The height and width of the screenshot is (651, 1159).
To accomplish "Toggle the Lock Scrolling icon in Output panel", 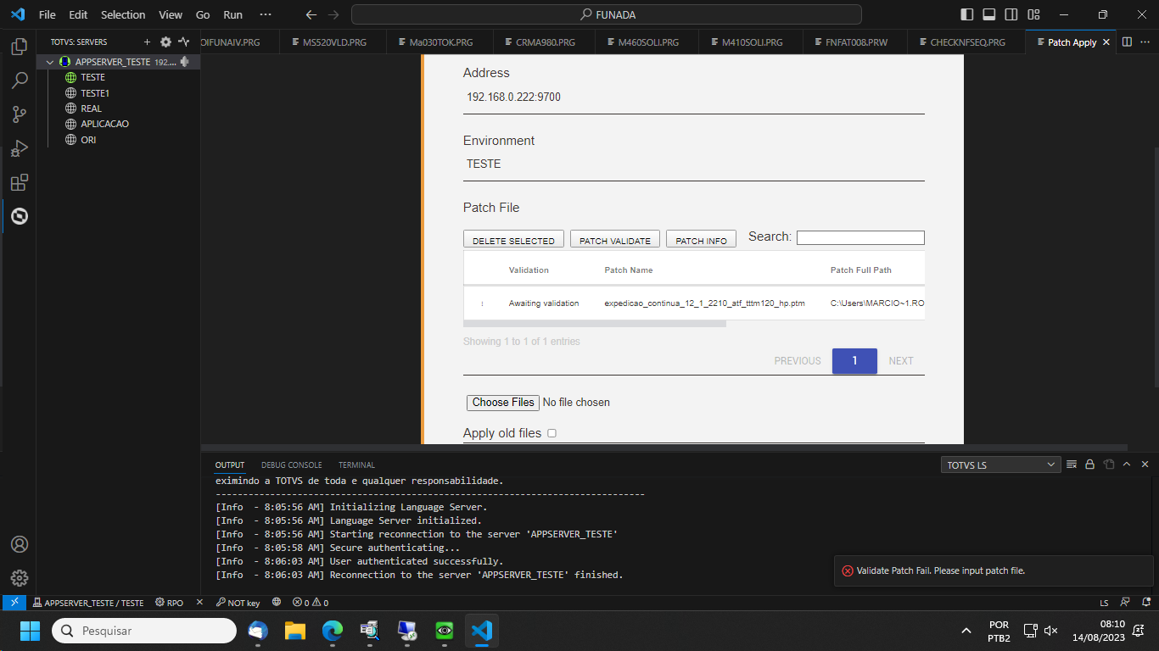I will pos(1090,465).
